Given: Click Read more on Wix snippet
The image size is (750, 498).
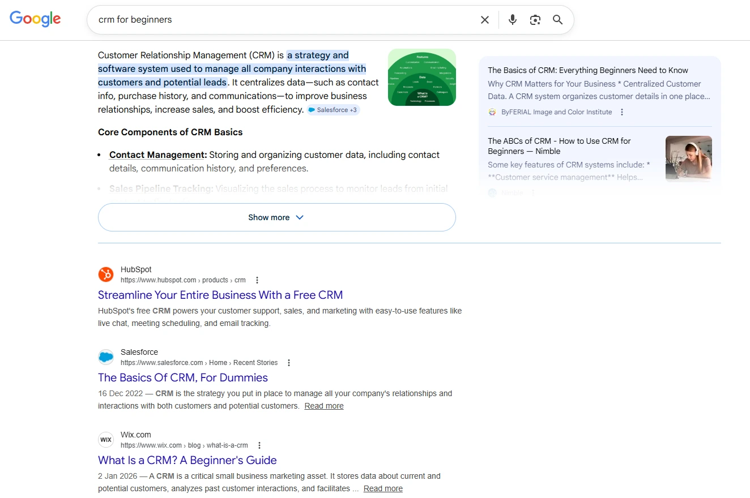Looking at the screenshot, I should (383, 488).
